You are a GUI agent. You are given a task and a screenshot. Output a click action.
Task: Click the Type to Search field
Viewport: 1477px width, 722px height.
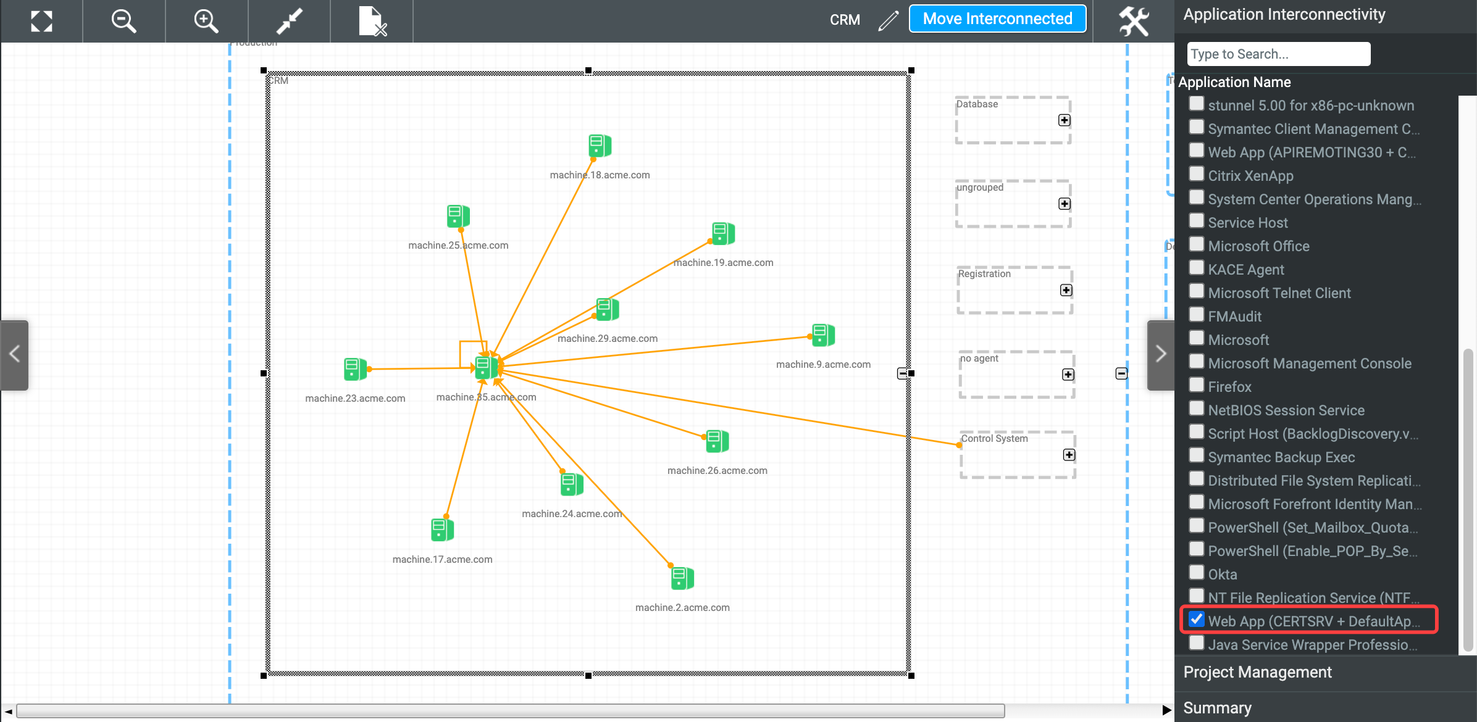pyautogui.click(x=1279, y=54)
